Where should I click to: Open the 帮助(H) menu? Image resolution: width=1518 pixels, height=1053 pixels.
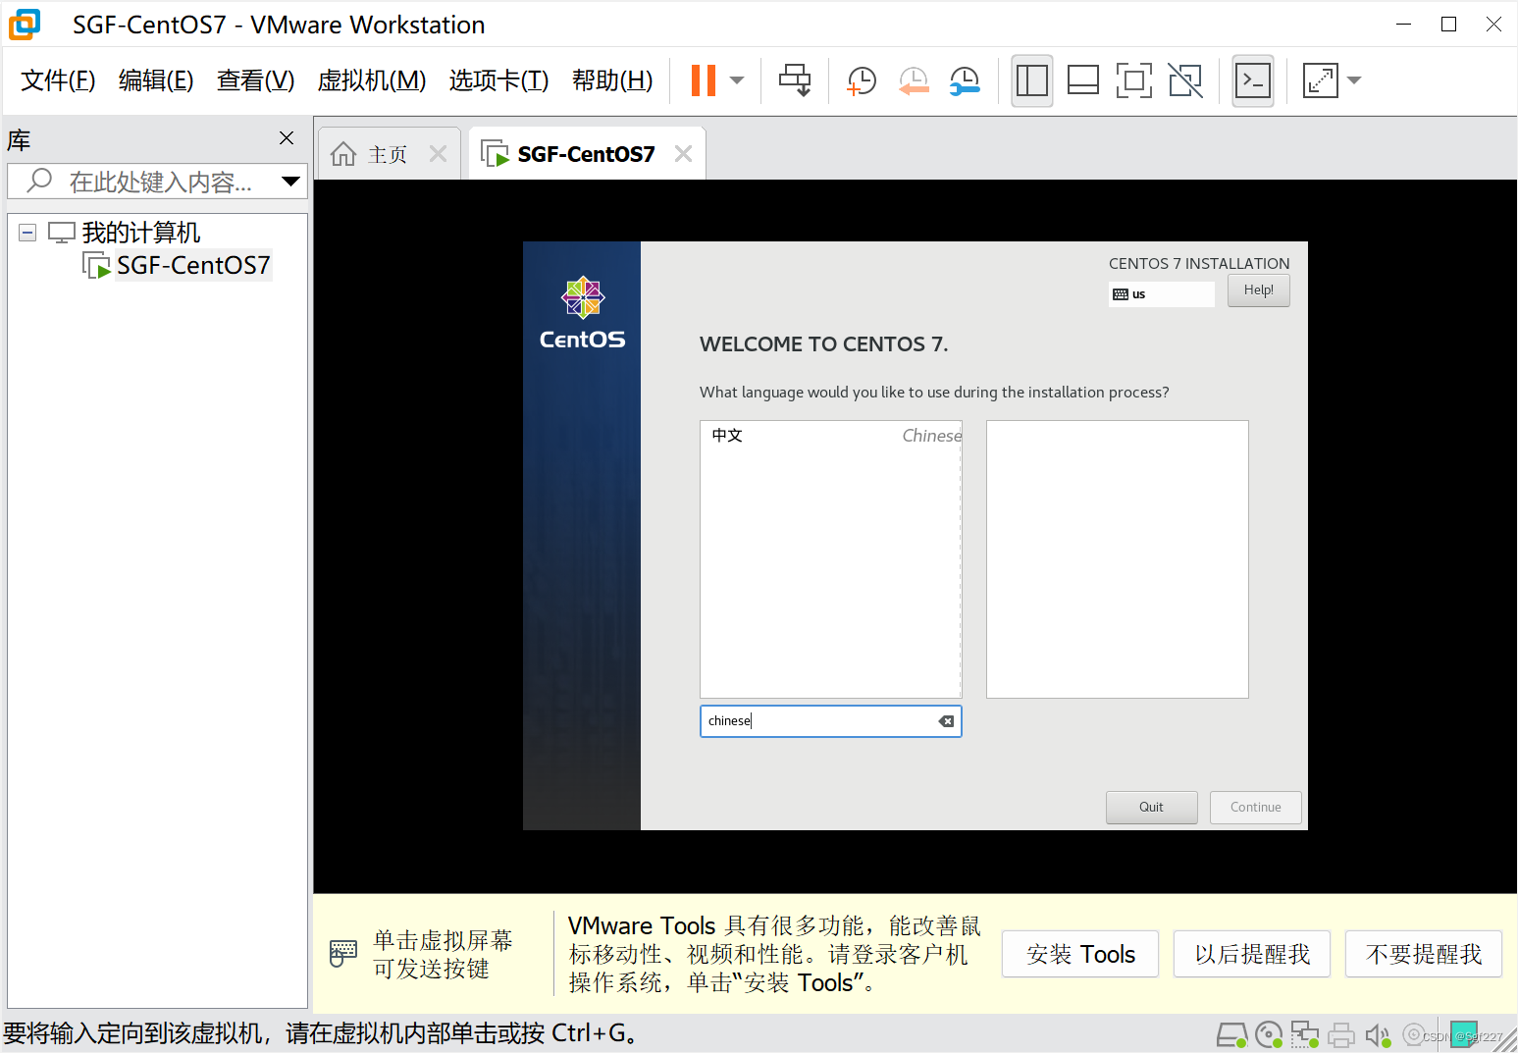[x=612, y=80]
